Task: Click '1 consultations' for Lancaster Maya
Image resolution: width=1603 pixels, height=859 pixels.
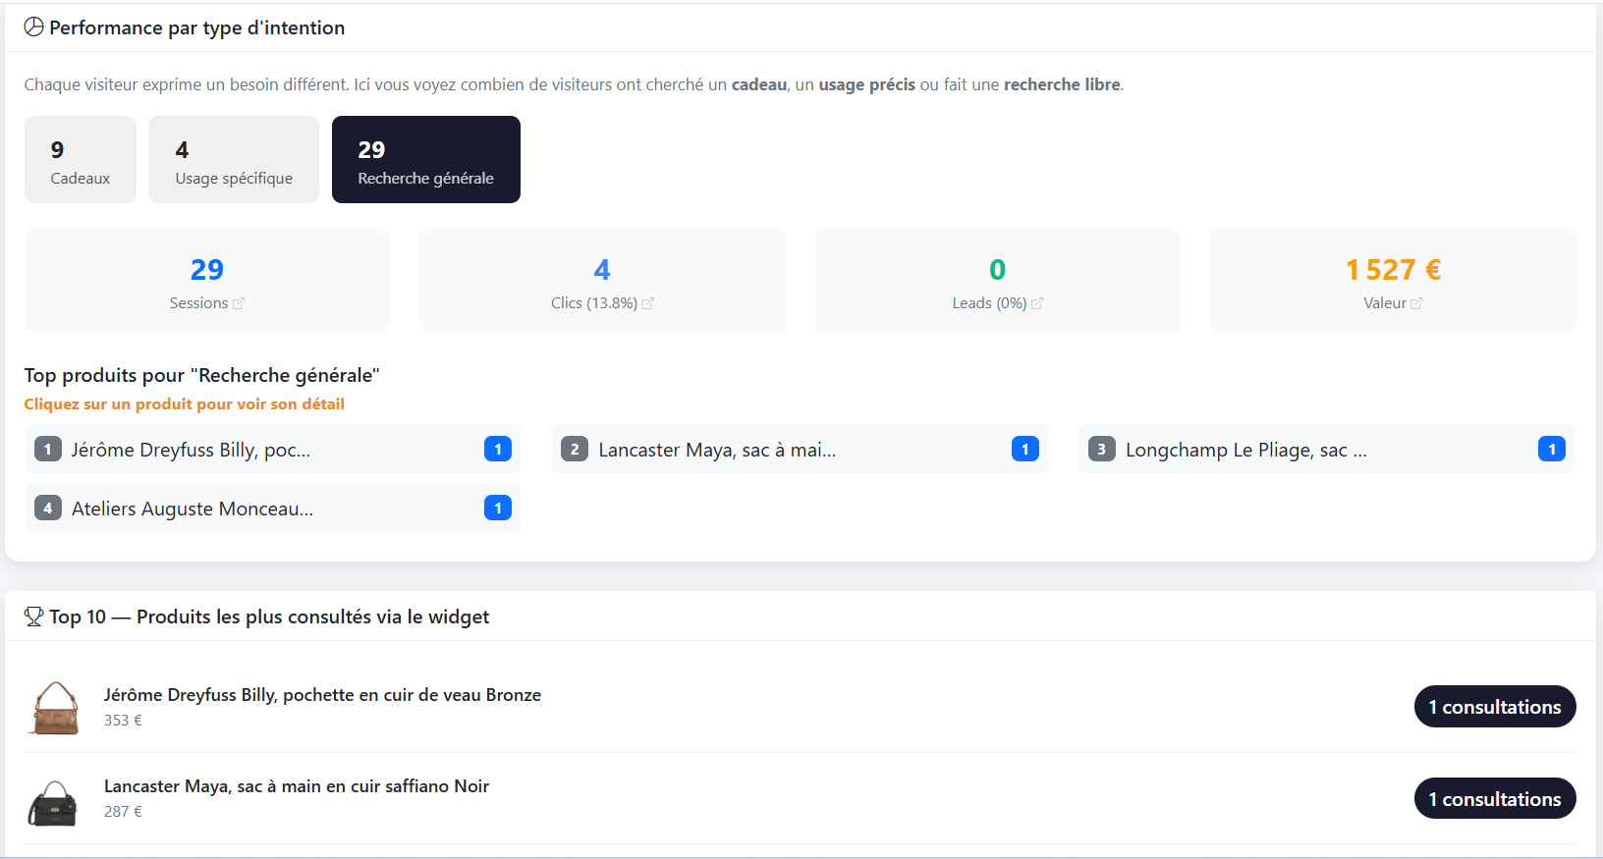Action: (1494, 798)
